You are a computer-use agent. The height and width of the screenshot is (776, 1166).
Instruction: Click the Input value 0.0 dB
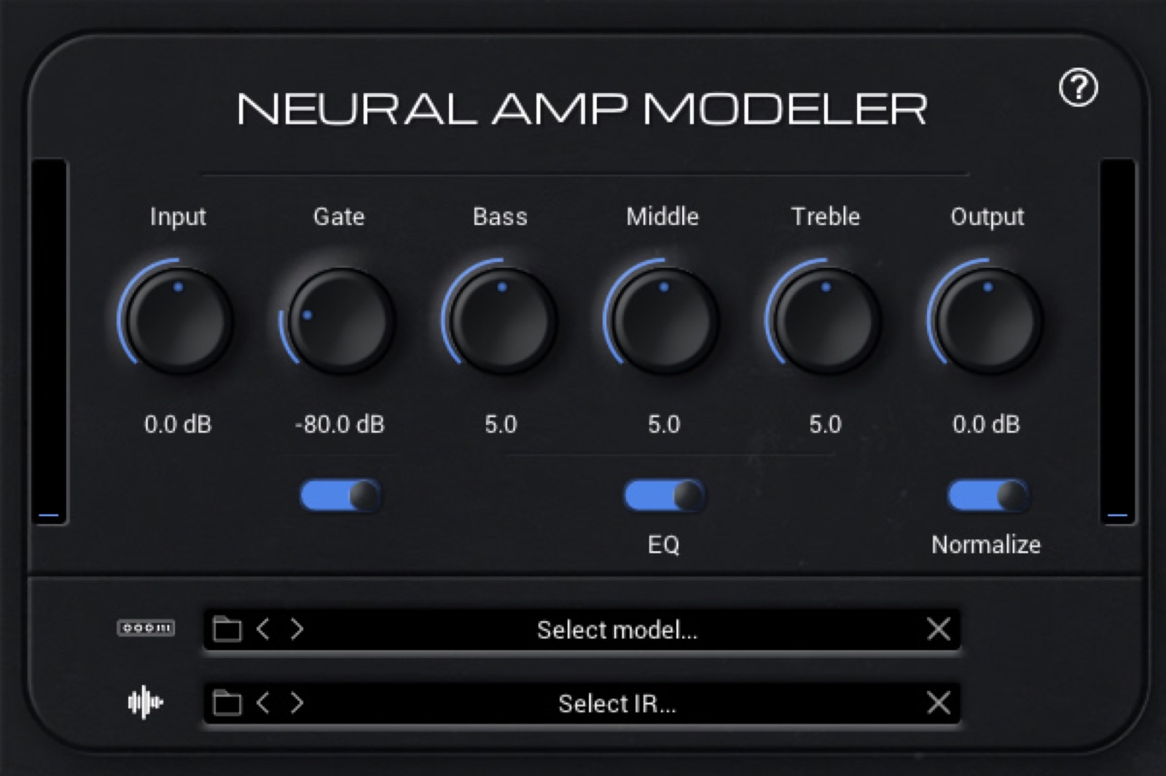[x=178, y=424]
